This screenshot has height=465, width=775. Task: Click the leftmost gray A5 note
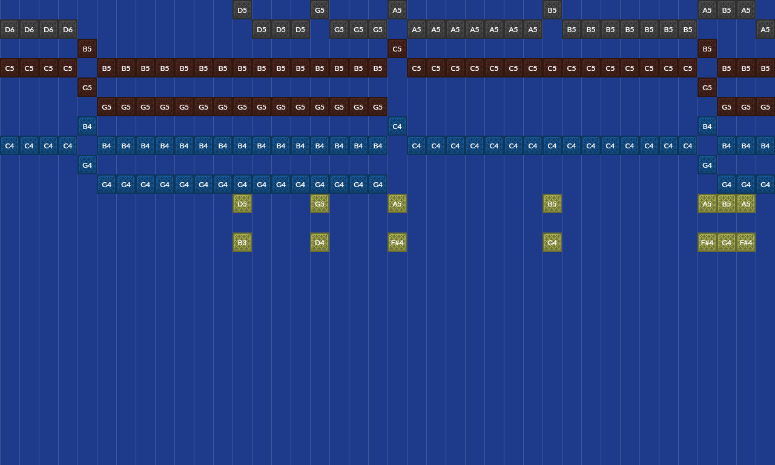[397, 10]
